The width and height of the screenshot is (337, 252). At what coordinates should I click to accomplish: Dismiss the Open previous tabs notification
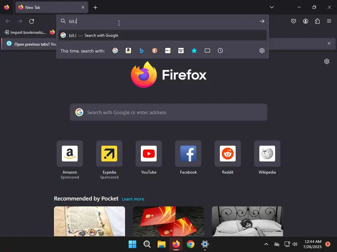tap(329, 44)
